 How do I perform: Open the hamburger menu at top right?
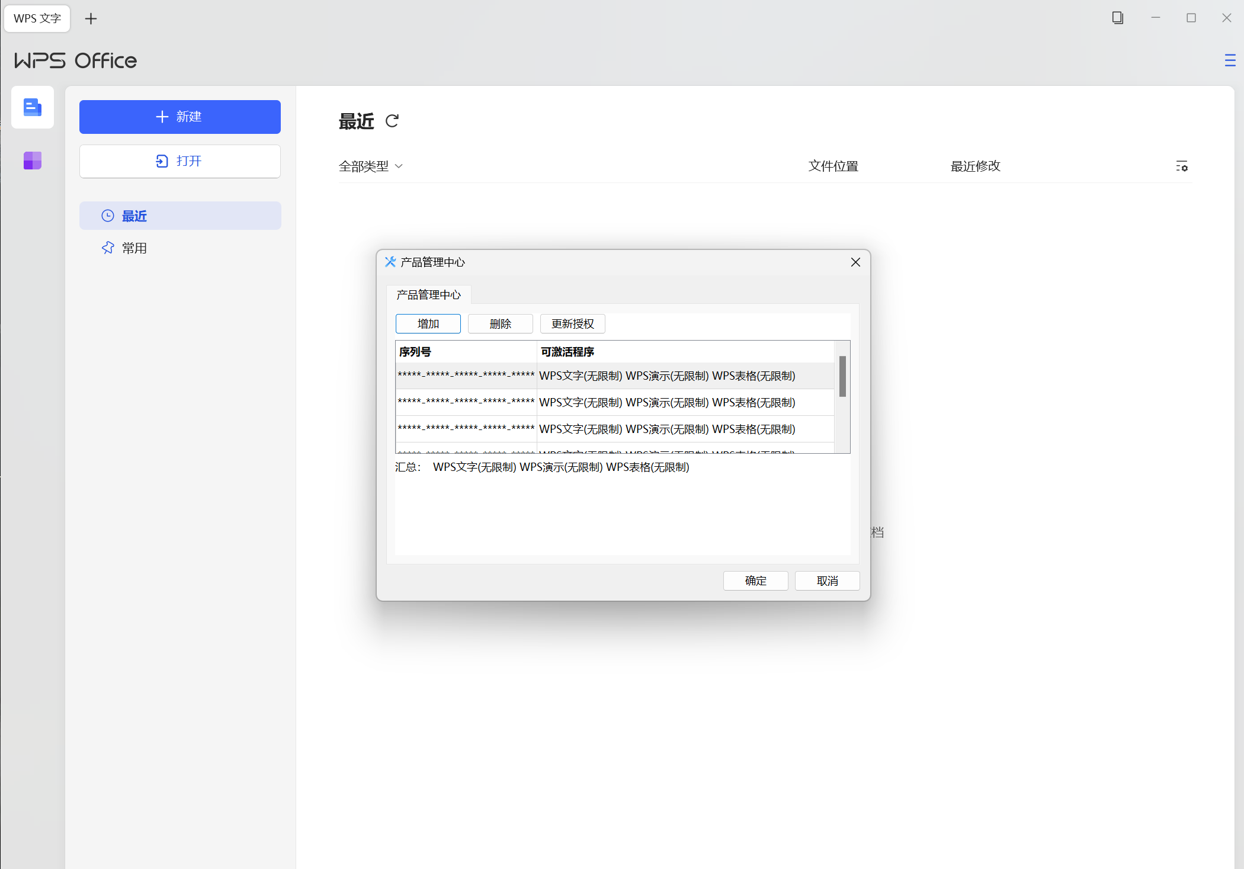tap(1230, 60)
